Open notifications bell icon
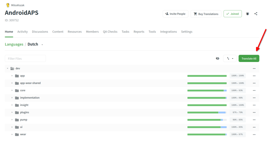This screenshot has height=144, width=268. coord(247,14)
